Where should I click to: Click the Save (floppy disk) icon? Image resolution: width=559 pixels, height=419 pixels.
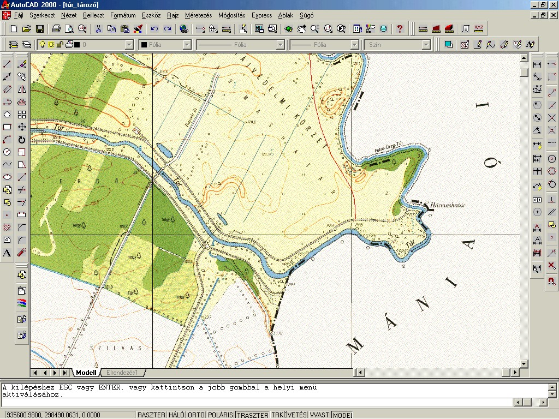coord(40,28)
